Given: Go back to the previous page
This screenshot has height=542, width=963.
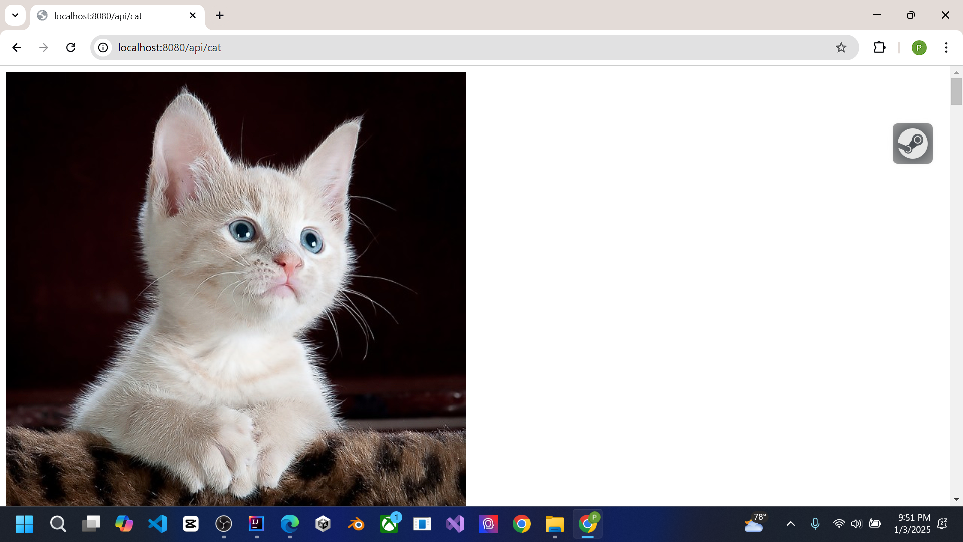Looking at the screenshot, I should 17,47.
